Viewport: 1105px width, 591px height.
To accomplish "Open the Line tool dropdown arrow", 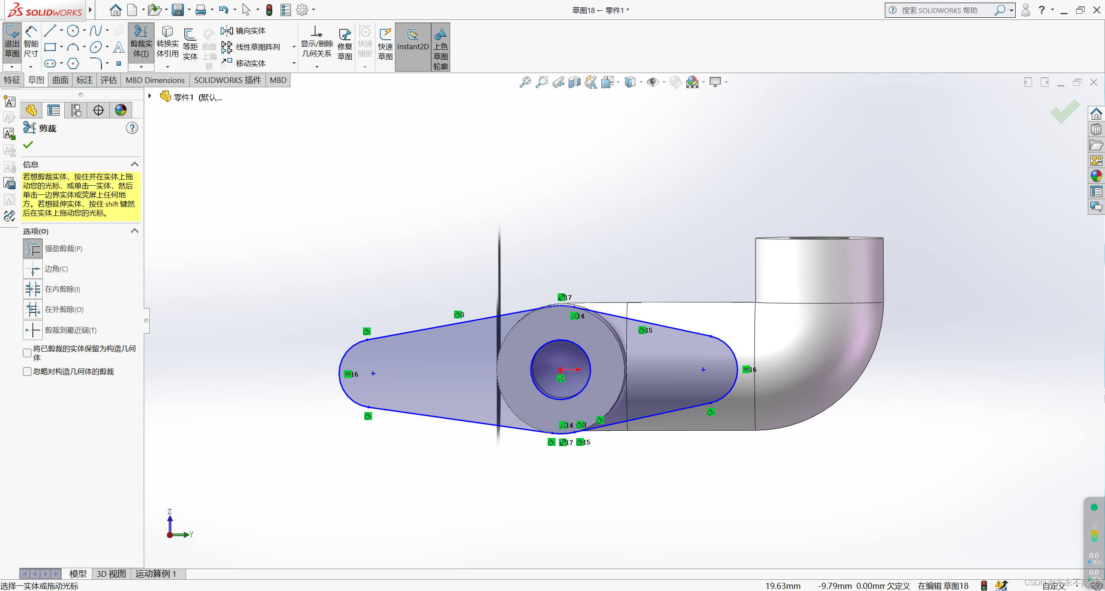I will tap(61, 31).
